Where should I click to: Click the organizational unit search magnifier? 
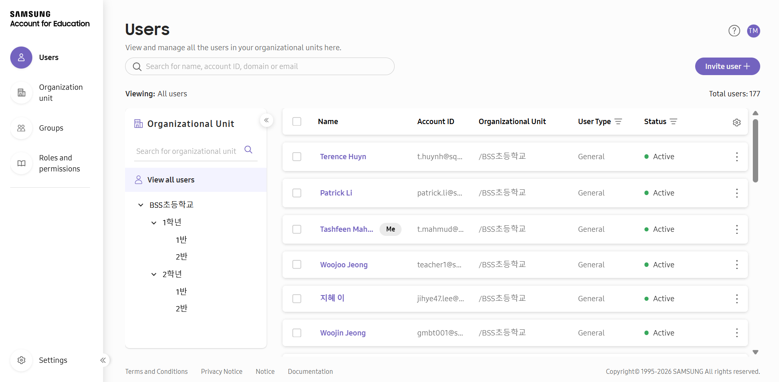click(x=248, y=150)
